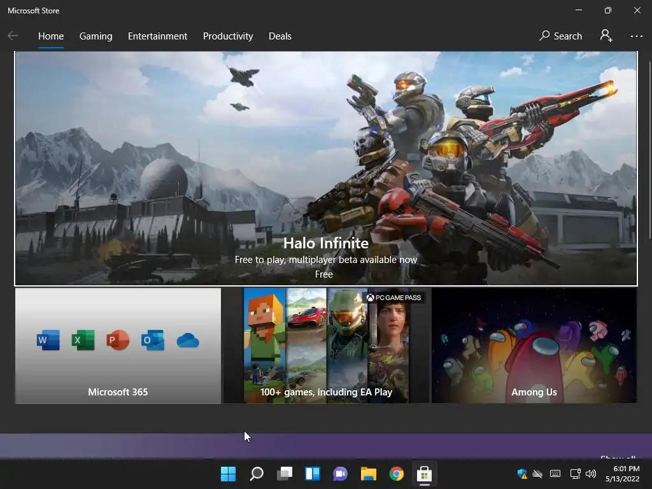Click the Outlook icon in Microsoft 365 tile
652x489 pixels.
tap(153, 340)
